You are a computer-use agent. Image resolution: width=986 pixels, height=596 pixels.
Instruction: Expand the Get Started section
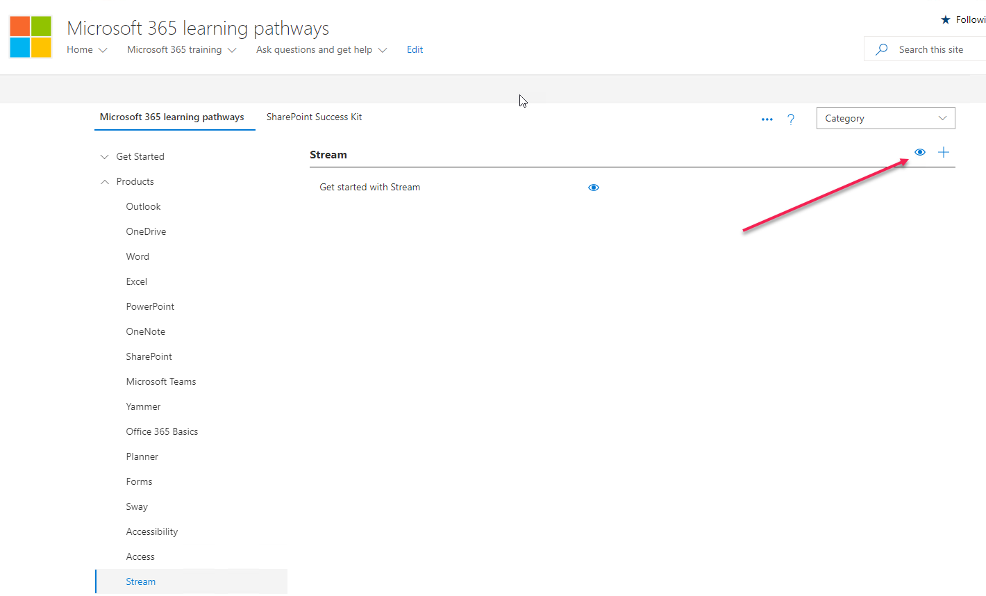(104, 156)
